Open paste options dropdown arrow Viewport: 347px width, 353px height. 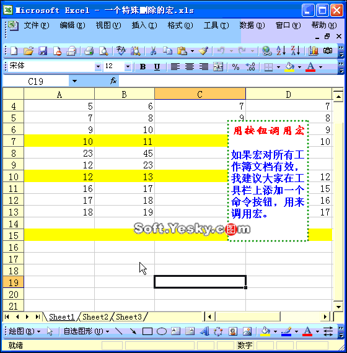pyautogui.click(x=192, y=51)
